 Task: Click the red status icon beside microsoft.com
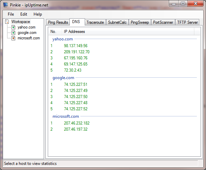tap(14, 38)
